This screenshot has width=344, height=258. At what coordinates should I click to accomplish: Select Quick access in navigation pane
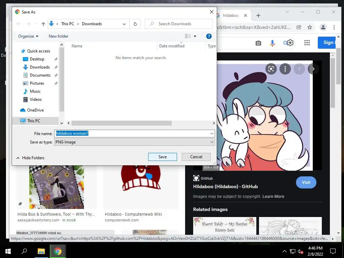(x=38, y=51)
